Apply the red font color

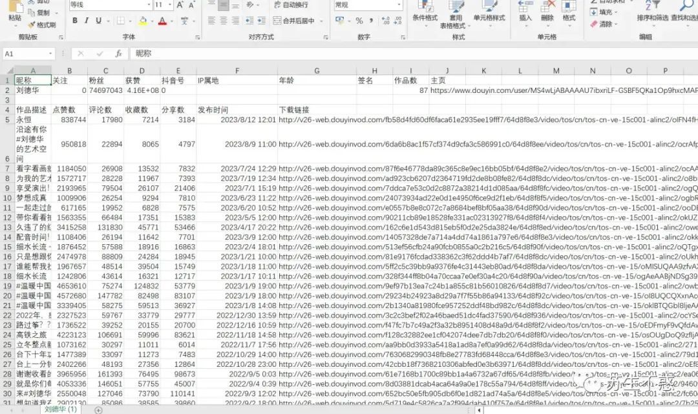(x=162, y=21)
